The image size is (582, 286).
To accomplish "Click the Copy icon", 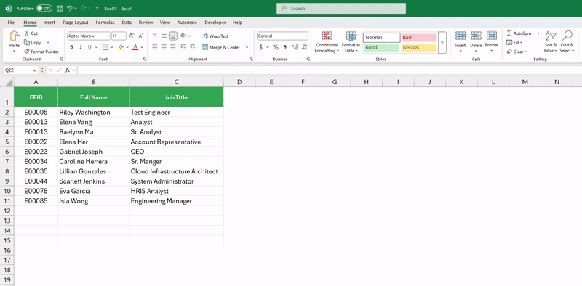I will tap(27, 43).
